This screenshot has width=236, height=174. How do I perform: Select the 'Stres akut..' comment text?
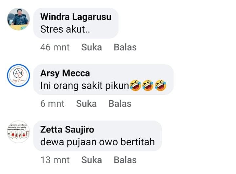click(65, 29)
